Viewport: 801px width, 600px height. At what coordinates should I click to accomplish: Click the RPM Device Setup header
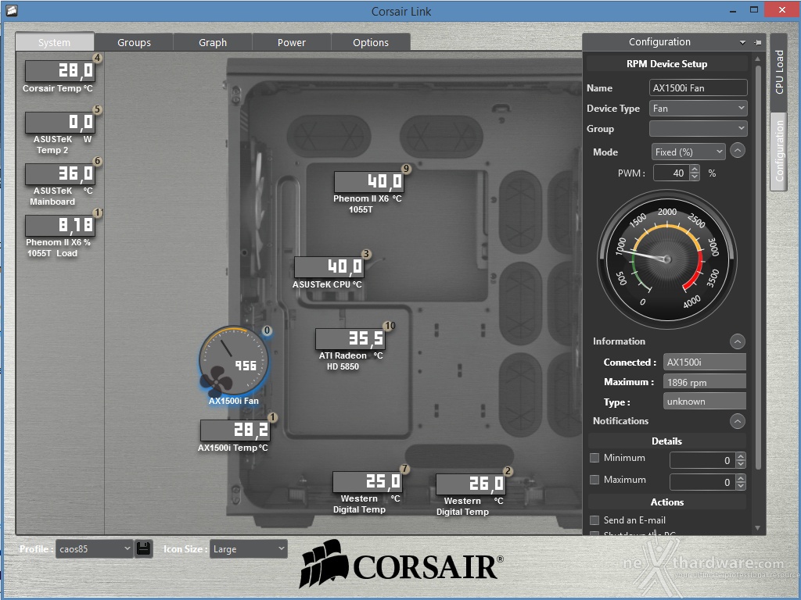pyautogui.click(x=666, y=64)
